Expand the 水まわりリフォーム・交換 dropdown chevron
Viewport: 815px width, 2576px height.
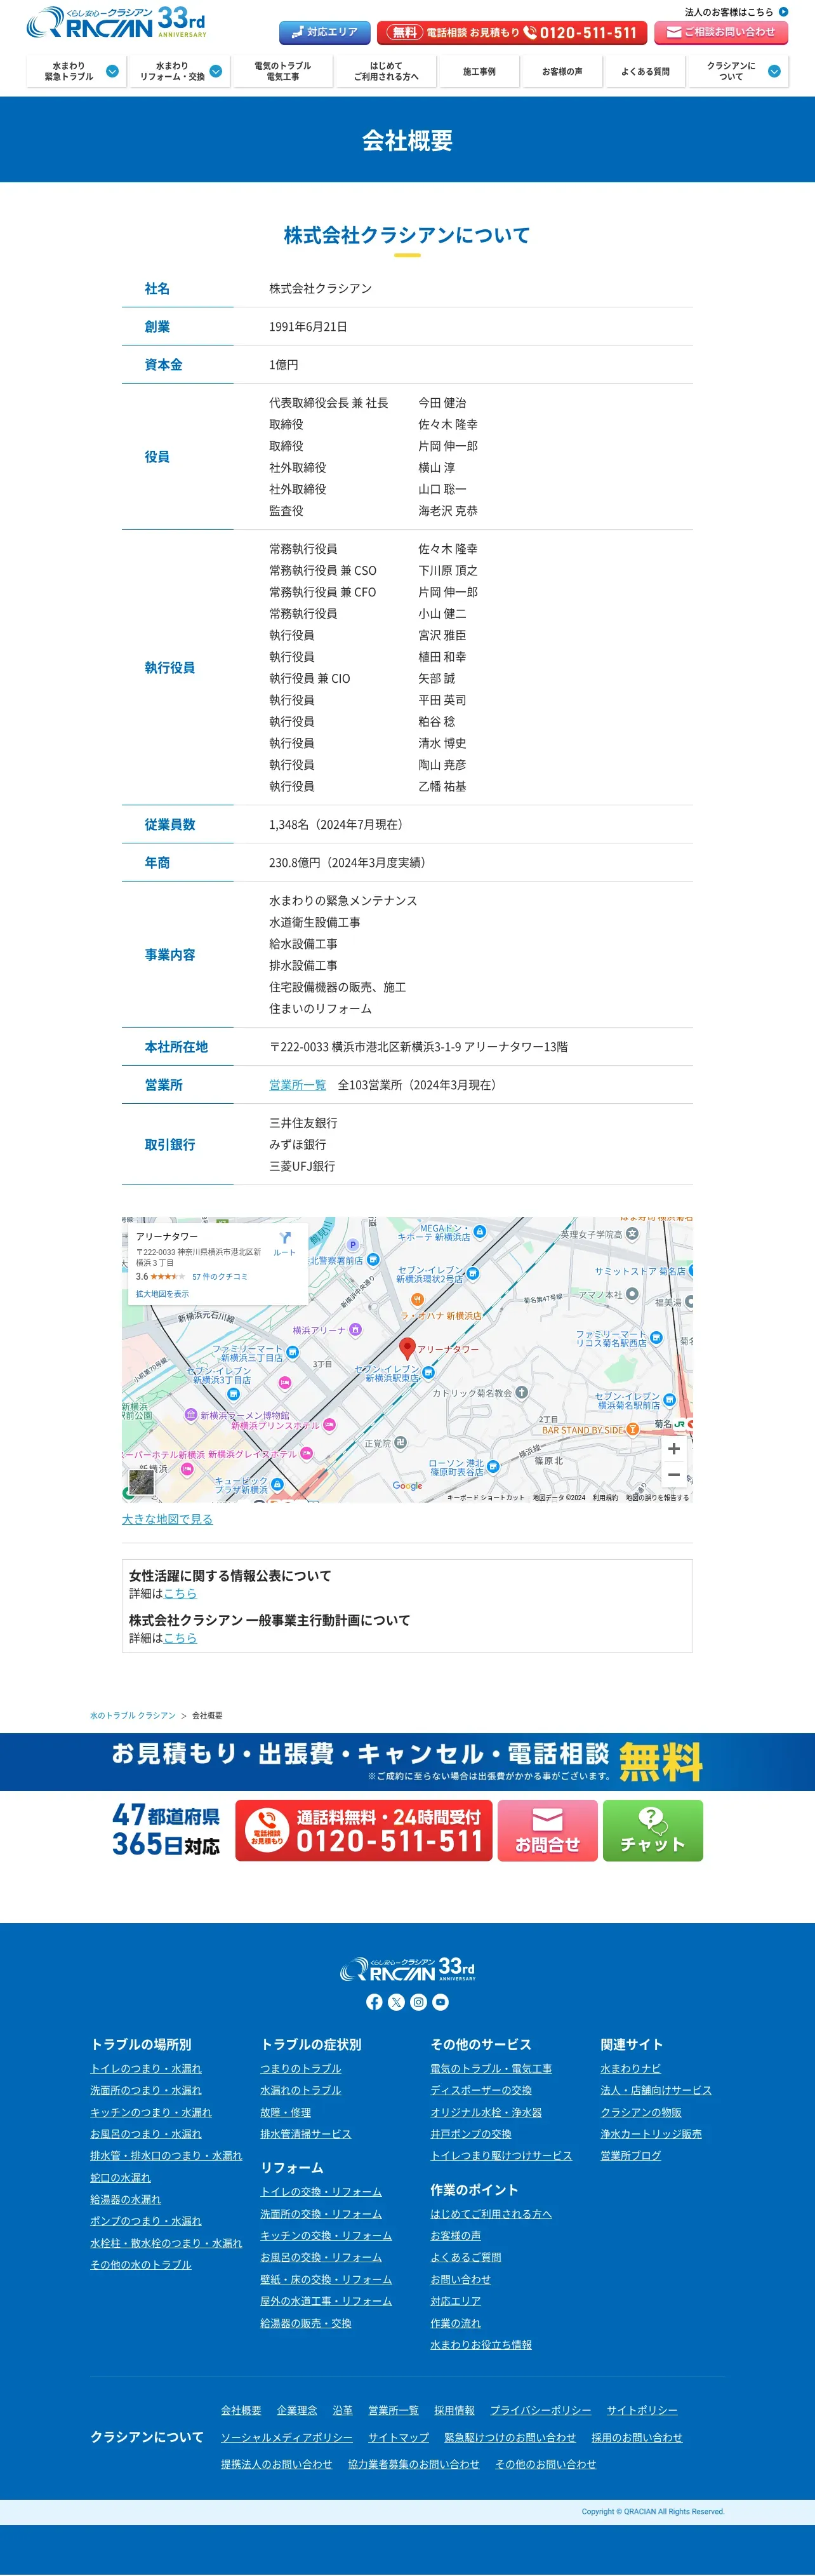[215, 71]
